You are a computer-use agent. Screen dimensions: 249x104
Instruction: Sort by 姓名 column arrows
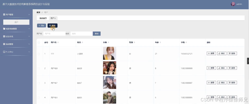click(x=82, y=43)
